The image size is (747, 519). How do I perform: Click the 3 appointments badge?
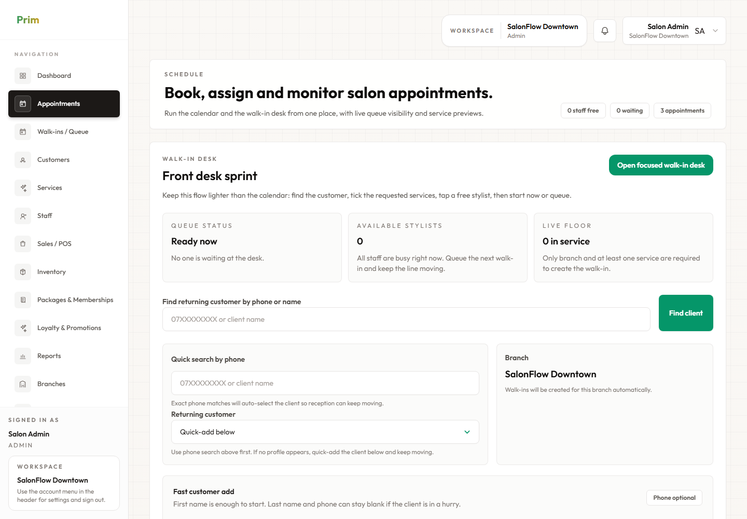pos(682,111)
